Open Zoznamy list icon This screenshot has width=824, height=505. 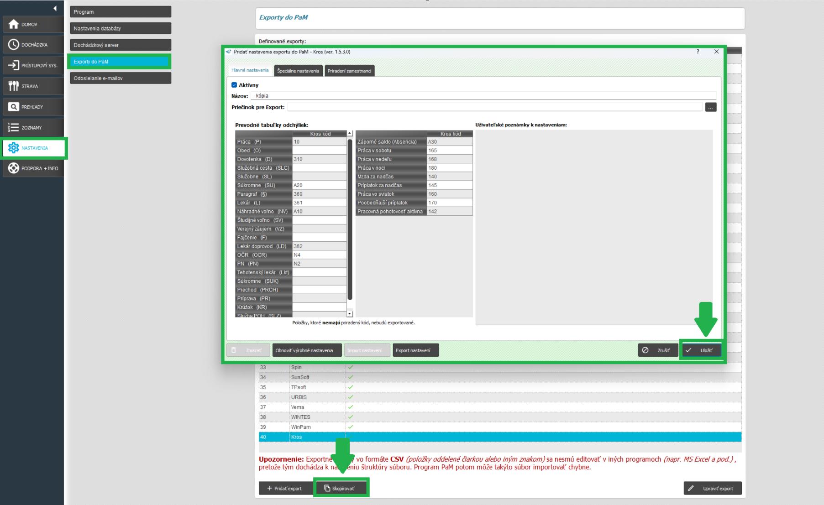point(14,128)
